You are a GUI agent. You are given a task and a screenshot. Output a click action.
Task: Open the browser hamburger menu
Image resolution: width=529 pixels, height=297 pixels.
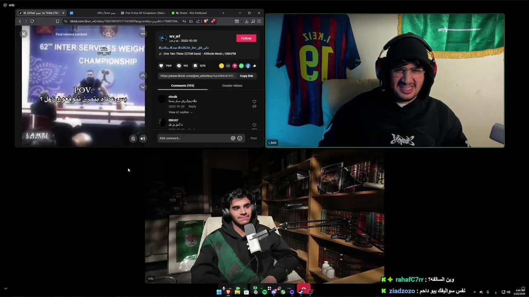pos(259,21)
